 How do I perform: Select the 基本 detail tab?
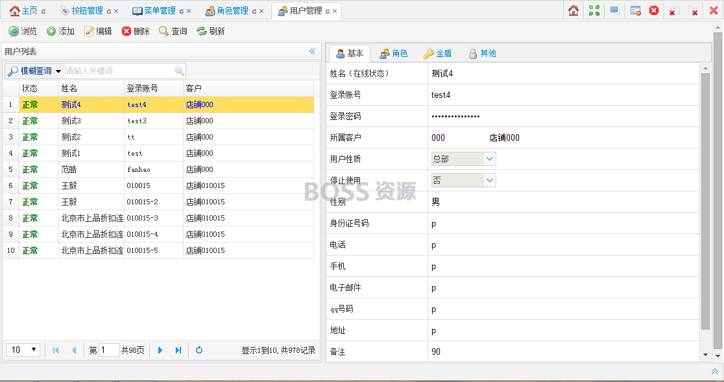pos(350,54)
